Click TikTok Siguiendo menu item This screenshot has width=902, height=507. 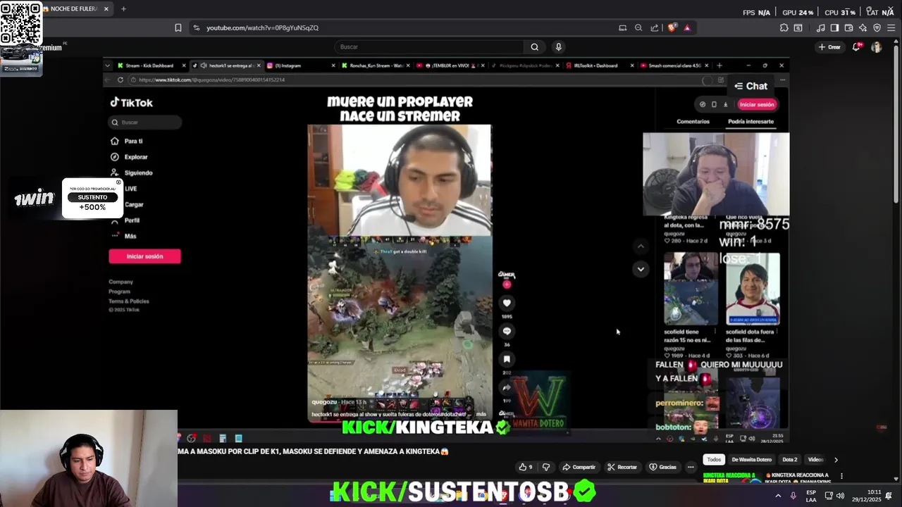pyautogui.click(x=132, y=173)
